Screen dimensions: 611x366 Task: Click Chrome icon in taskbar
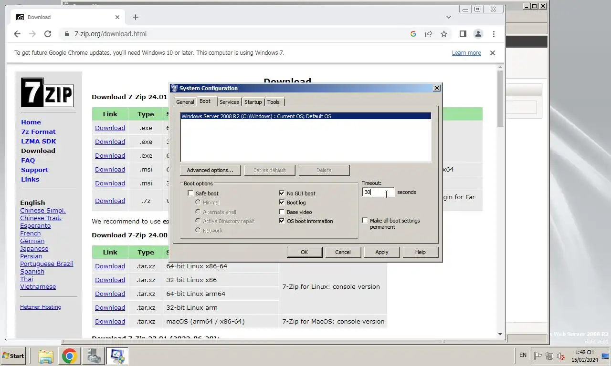point(70,356)
